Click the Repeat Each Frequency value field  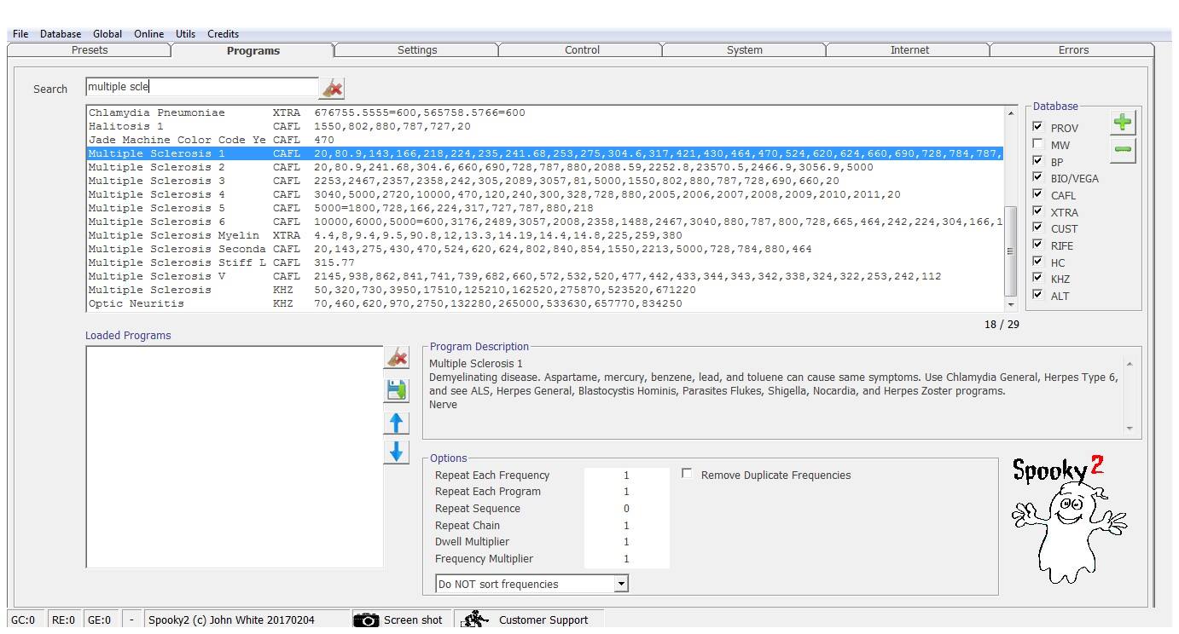pyautogui.click(x=626, y=475)
